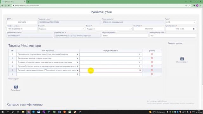Open Windows taskbar search

(x=8, y=112)
